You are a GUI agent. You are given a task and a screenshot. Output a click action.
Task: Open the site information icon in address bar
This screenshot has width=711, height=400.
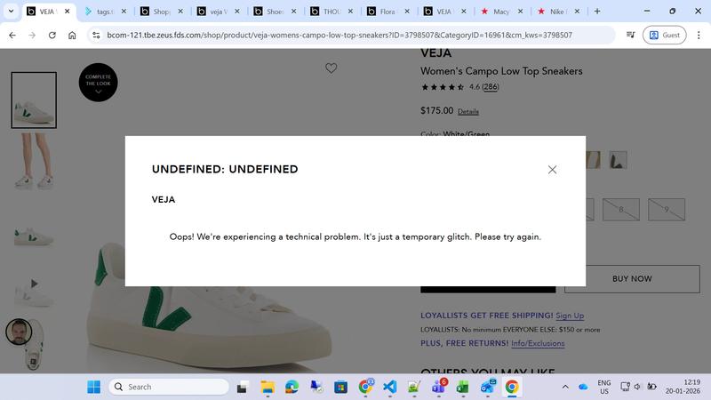tap(96, 35)
